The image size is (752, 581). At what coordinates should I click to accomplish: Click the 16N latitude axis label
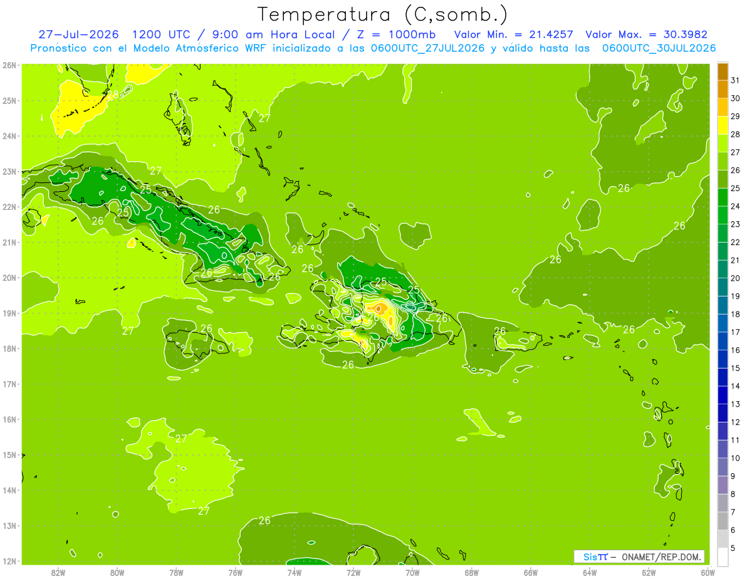9,419
